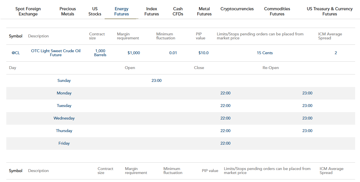Select the $1,000 margin requirement value
360x182 pixels.
(134, 53)
